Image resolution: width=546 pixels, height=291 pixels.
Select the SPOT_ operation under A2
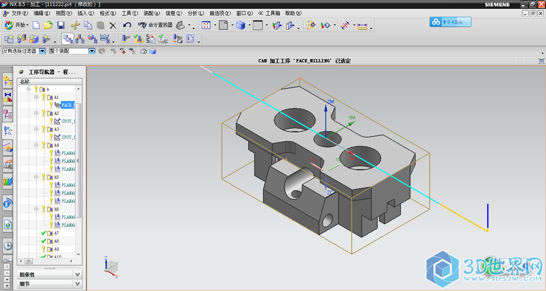point(68,121)
